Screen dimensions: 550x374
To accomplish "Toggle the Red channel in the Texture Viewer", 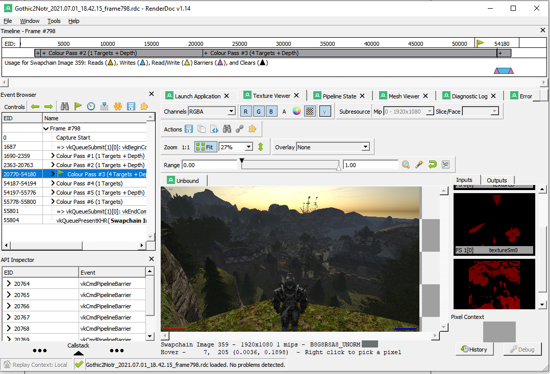I will [x=245, y=111].
